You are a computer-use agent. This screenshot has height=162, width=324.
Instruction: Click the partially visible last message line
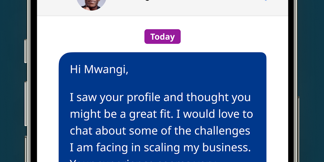tap(142, 160)
